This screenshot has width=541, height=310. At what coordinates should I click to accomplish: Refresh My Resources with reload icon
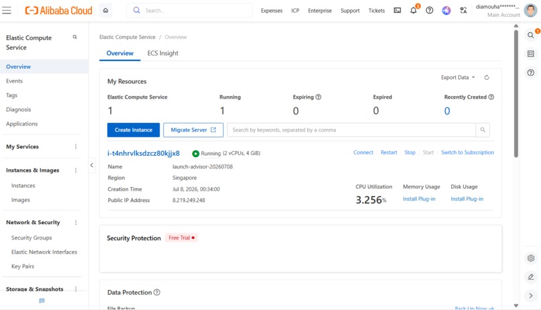[x=487, y=78]
